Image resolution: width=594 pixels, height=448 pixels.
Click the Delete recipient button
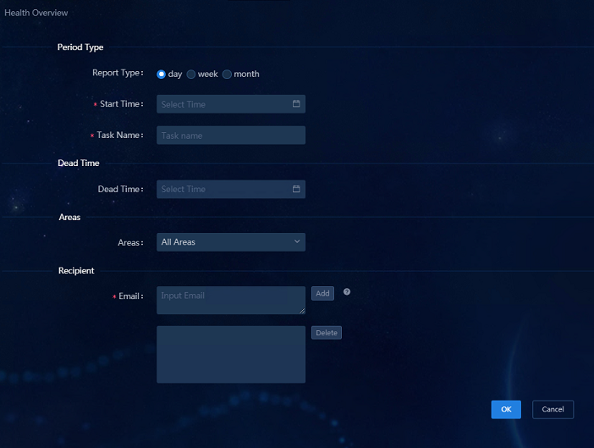point(327,333)
